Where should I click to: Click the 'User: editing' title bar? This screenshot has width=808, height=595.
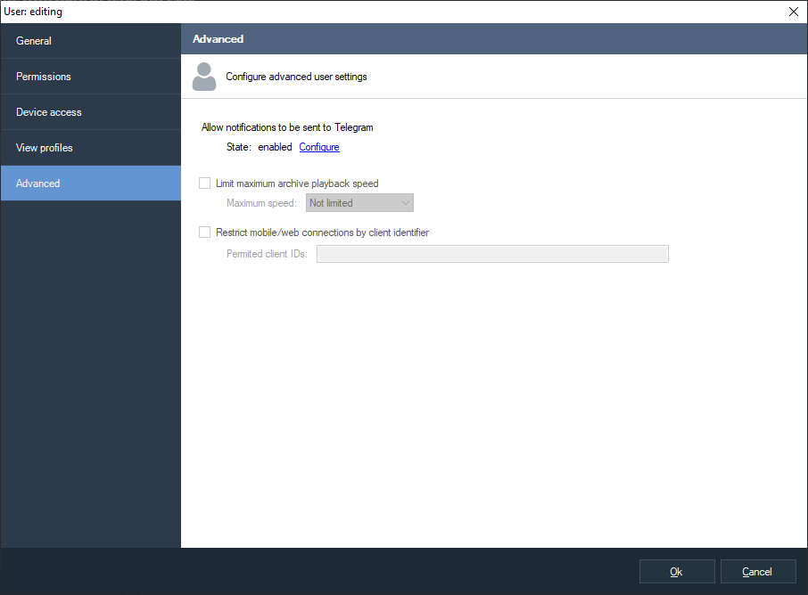357,12
